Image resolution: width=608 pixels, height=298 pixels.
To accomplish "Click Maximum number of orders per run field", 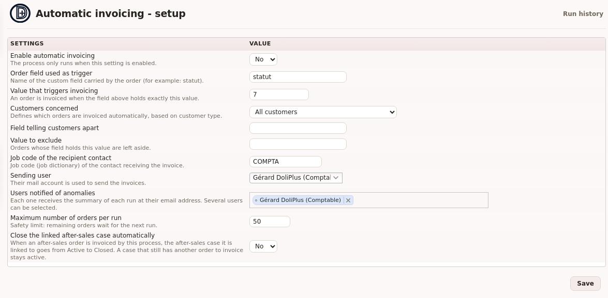I will pos(270,222).
